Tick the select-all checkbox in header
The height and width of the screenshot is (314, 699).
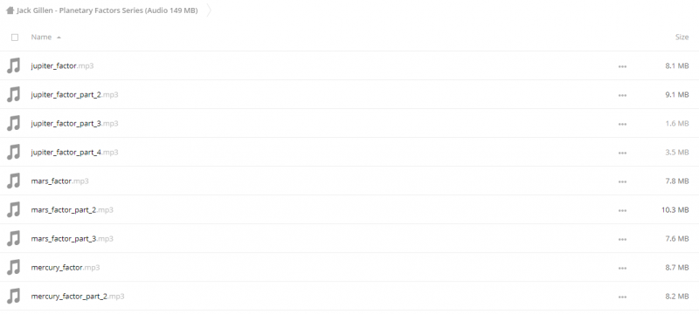click(15, 38)
